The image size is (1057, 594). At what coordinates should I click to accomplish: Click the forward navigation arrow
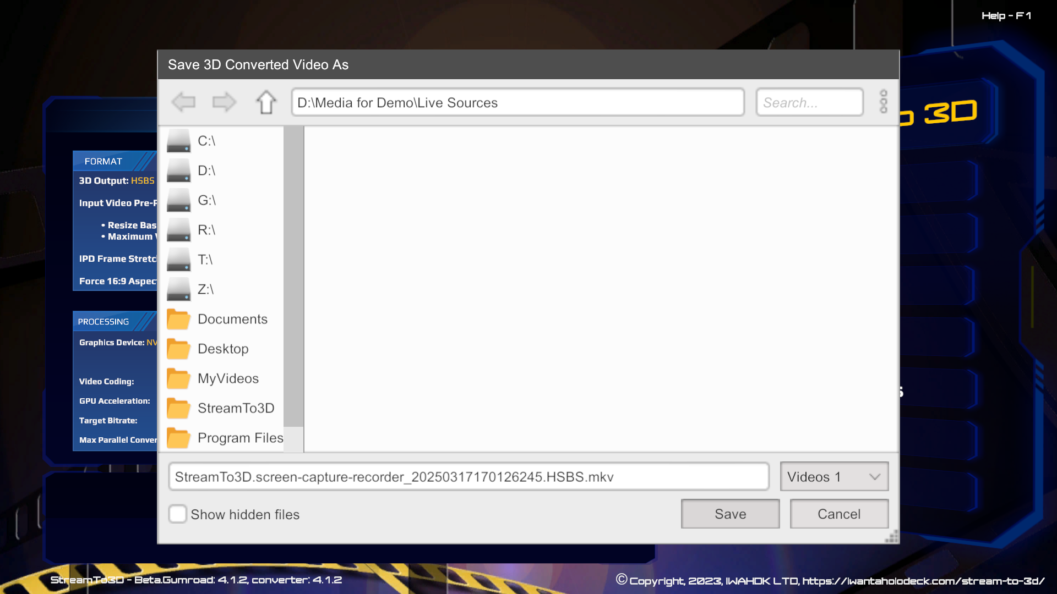[x=224, y=102]
